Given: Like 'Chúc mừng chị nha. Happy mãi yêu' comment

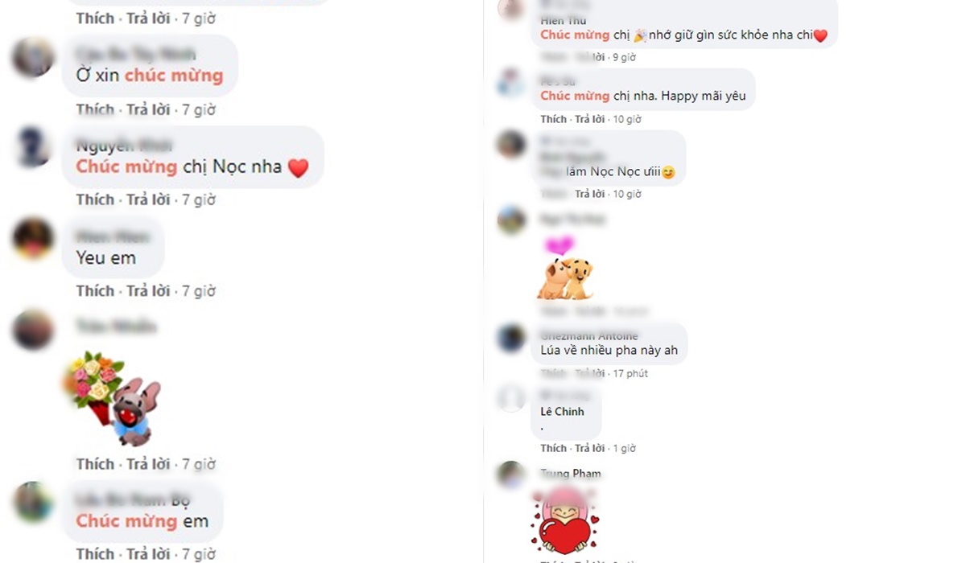Looking at the screenshot, I should tap(553, 119).
